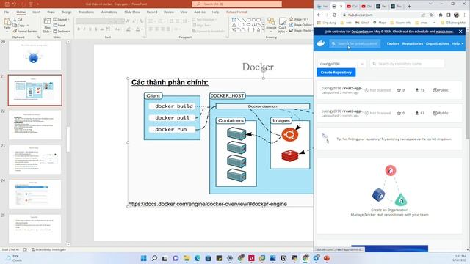Click the Undo icon in PowerPoint
Image resolution: width=470 pixels, height=264 pixels.
pos(14,4)
